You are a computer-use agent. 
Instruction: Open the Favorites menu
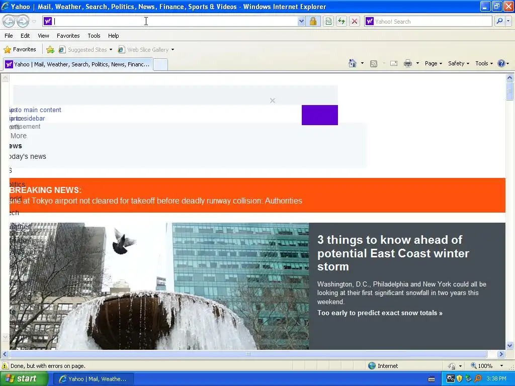pyautogui.click(x=68, y=36)
